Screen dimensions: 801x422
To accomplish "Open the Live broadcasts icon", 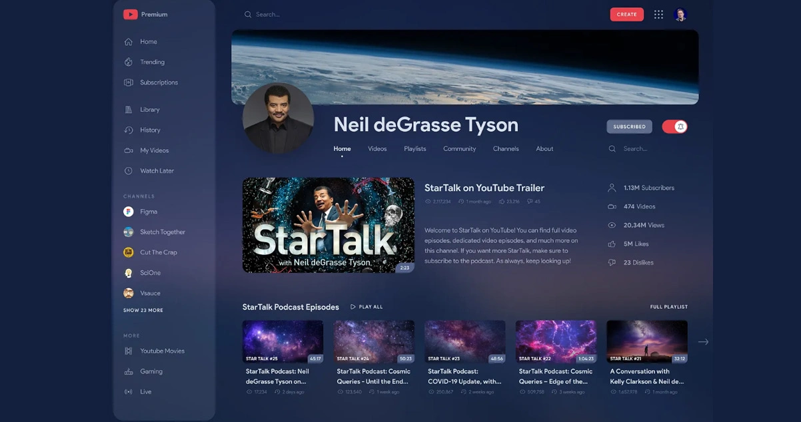I will click(129, 392).
